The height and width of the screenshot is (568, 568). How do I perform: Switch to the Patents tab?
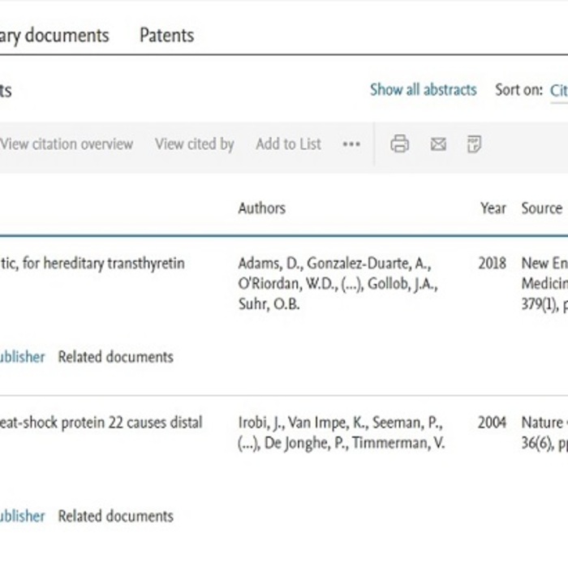tap(166, 36)
